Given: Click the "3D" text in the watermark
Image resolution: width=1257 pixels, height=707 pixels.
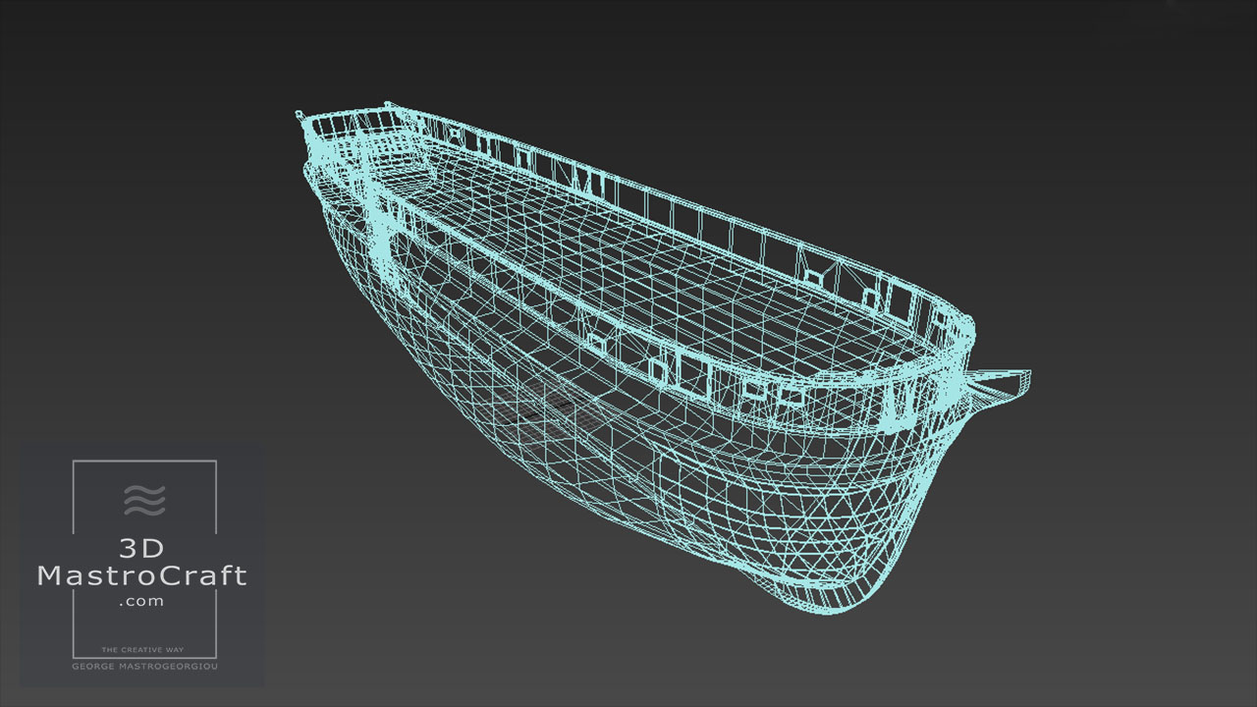Looking at the screenshot, I should click(143, 546).
